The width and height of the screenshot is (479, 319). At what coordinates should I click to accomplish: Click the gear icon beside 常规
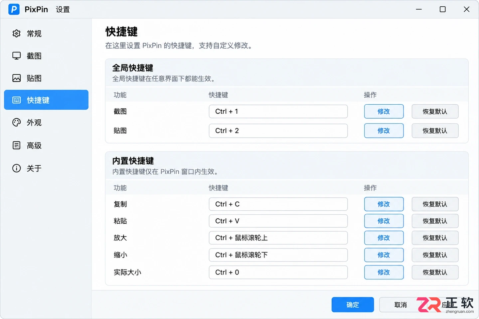tap(16, 34)
